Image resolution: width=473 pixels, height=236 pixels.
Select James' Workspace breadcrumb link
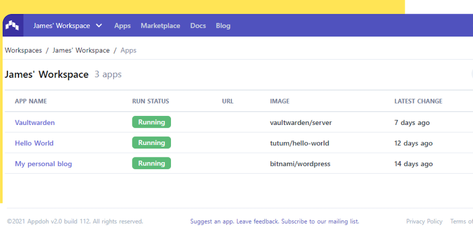[x=81, y=50]
